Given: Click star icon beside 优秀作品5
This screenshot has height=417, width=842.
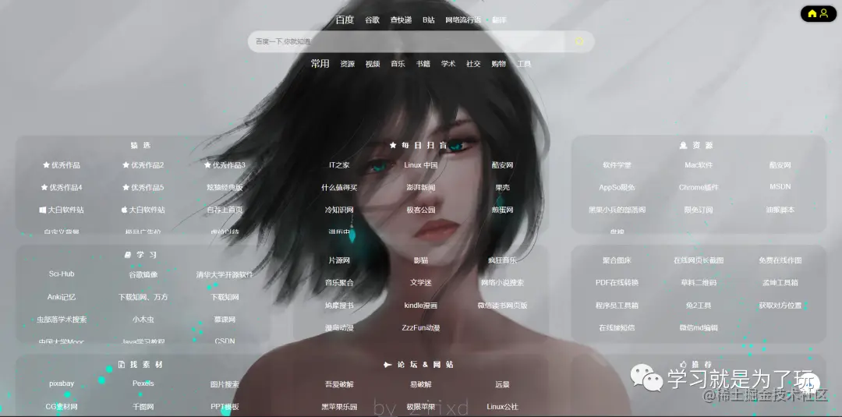Looking at the screenshot, I should click(126, 187).
